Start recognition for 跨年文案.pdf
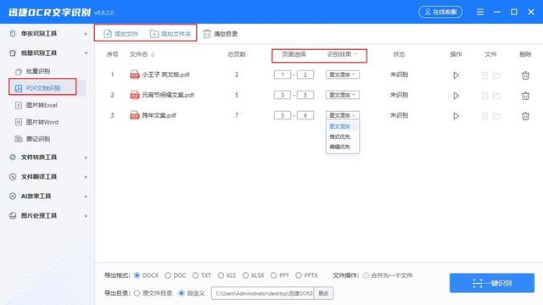Screen dimensions: 543x305 pyautogui.click(x=456, y=116)
